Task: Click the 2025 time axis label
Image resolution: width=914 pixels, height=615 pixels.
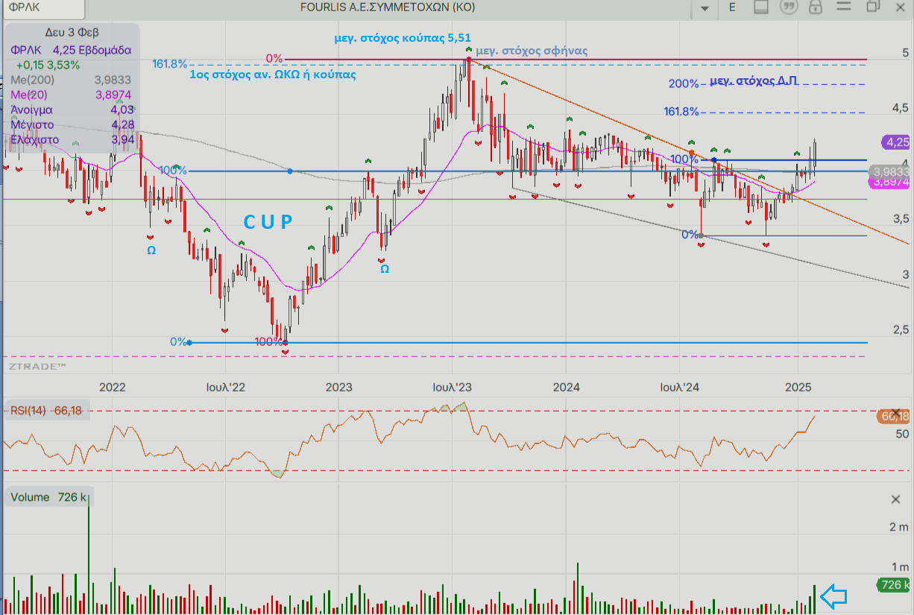Action: click(798, 387)
